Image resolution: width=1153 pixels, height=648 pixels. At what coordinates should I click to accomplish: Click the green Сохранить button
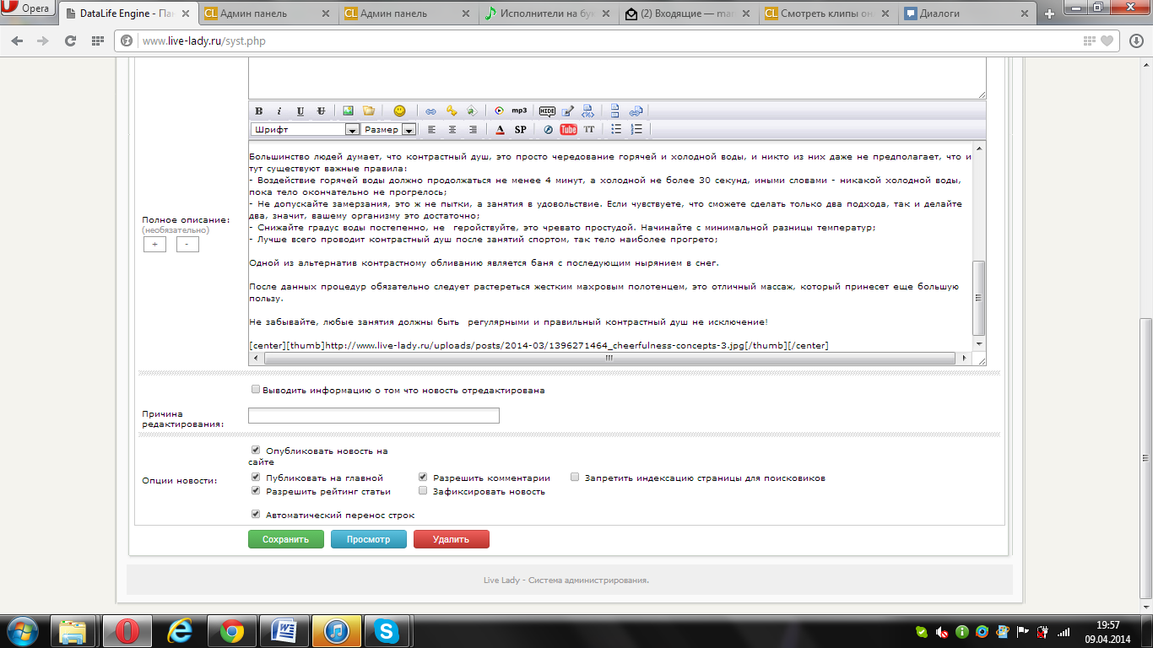(285, 539)
